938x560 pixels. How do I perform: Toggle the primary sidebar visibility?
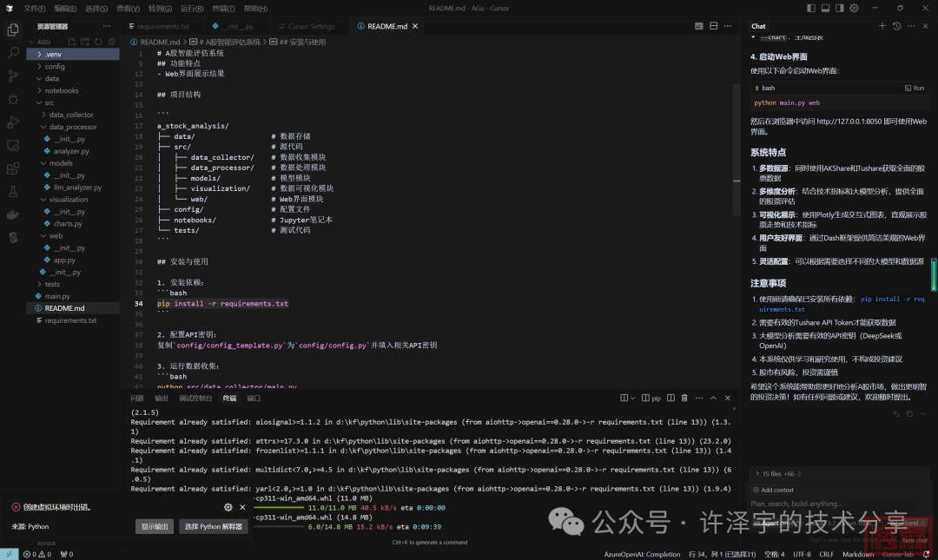tap(811, 9)
